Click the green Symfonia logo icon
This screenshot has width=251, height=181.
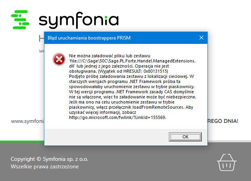coord(21,20)
